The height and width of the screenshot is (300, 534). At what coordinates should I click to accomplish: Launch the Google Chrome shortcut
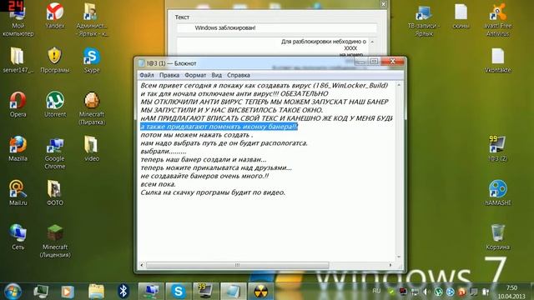(x=55, y=153)
